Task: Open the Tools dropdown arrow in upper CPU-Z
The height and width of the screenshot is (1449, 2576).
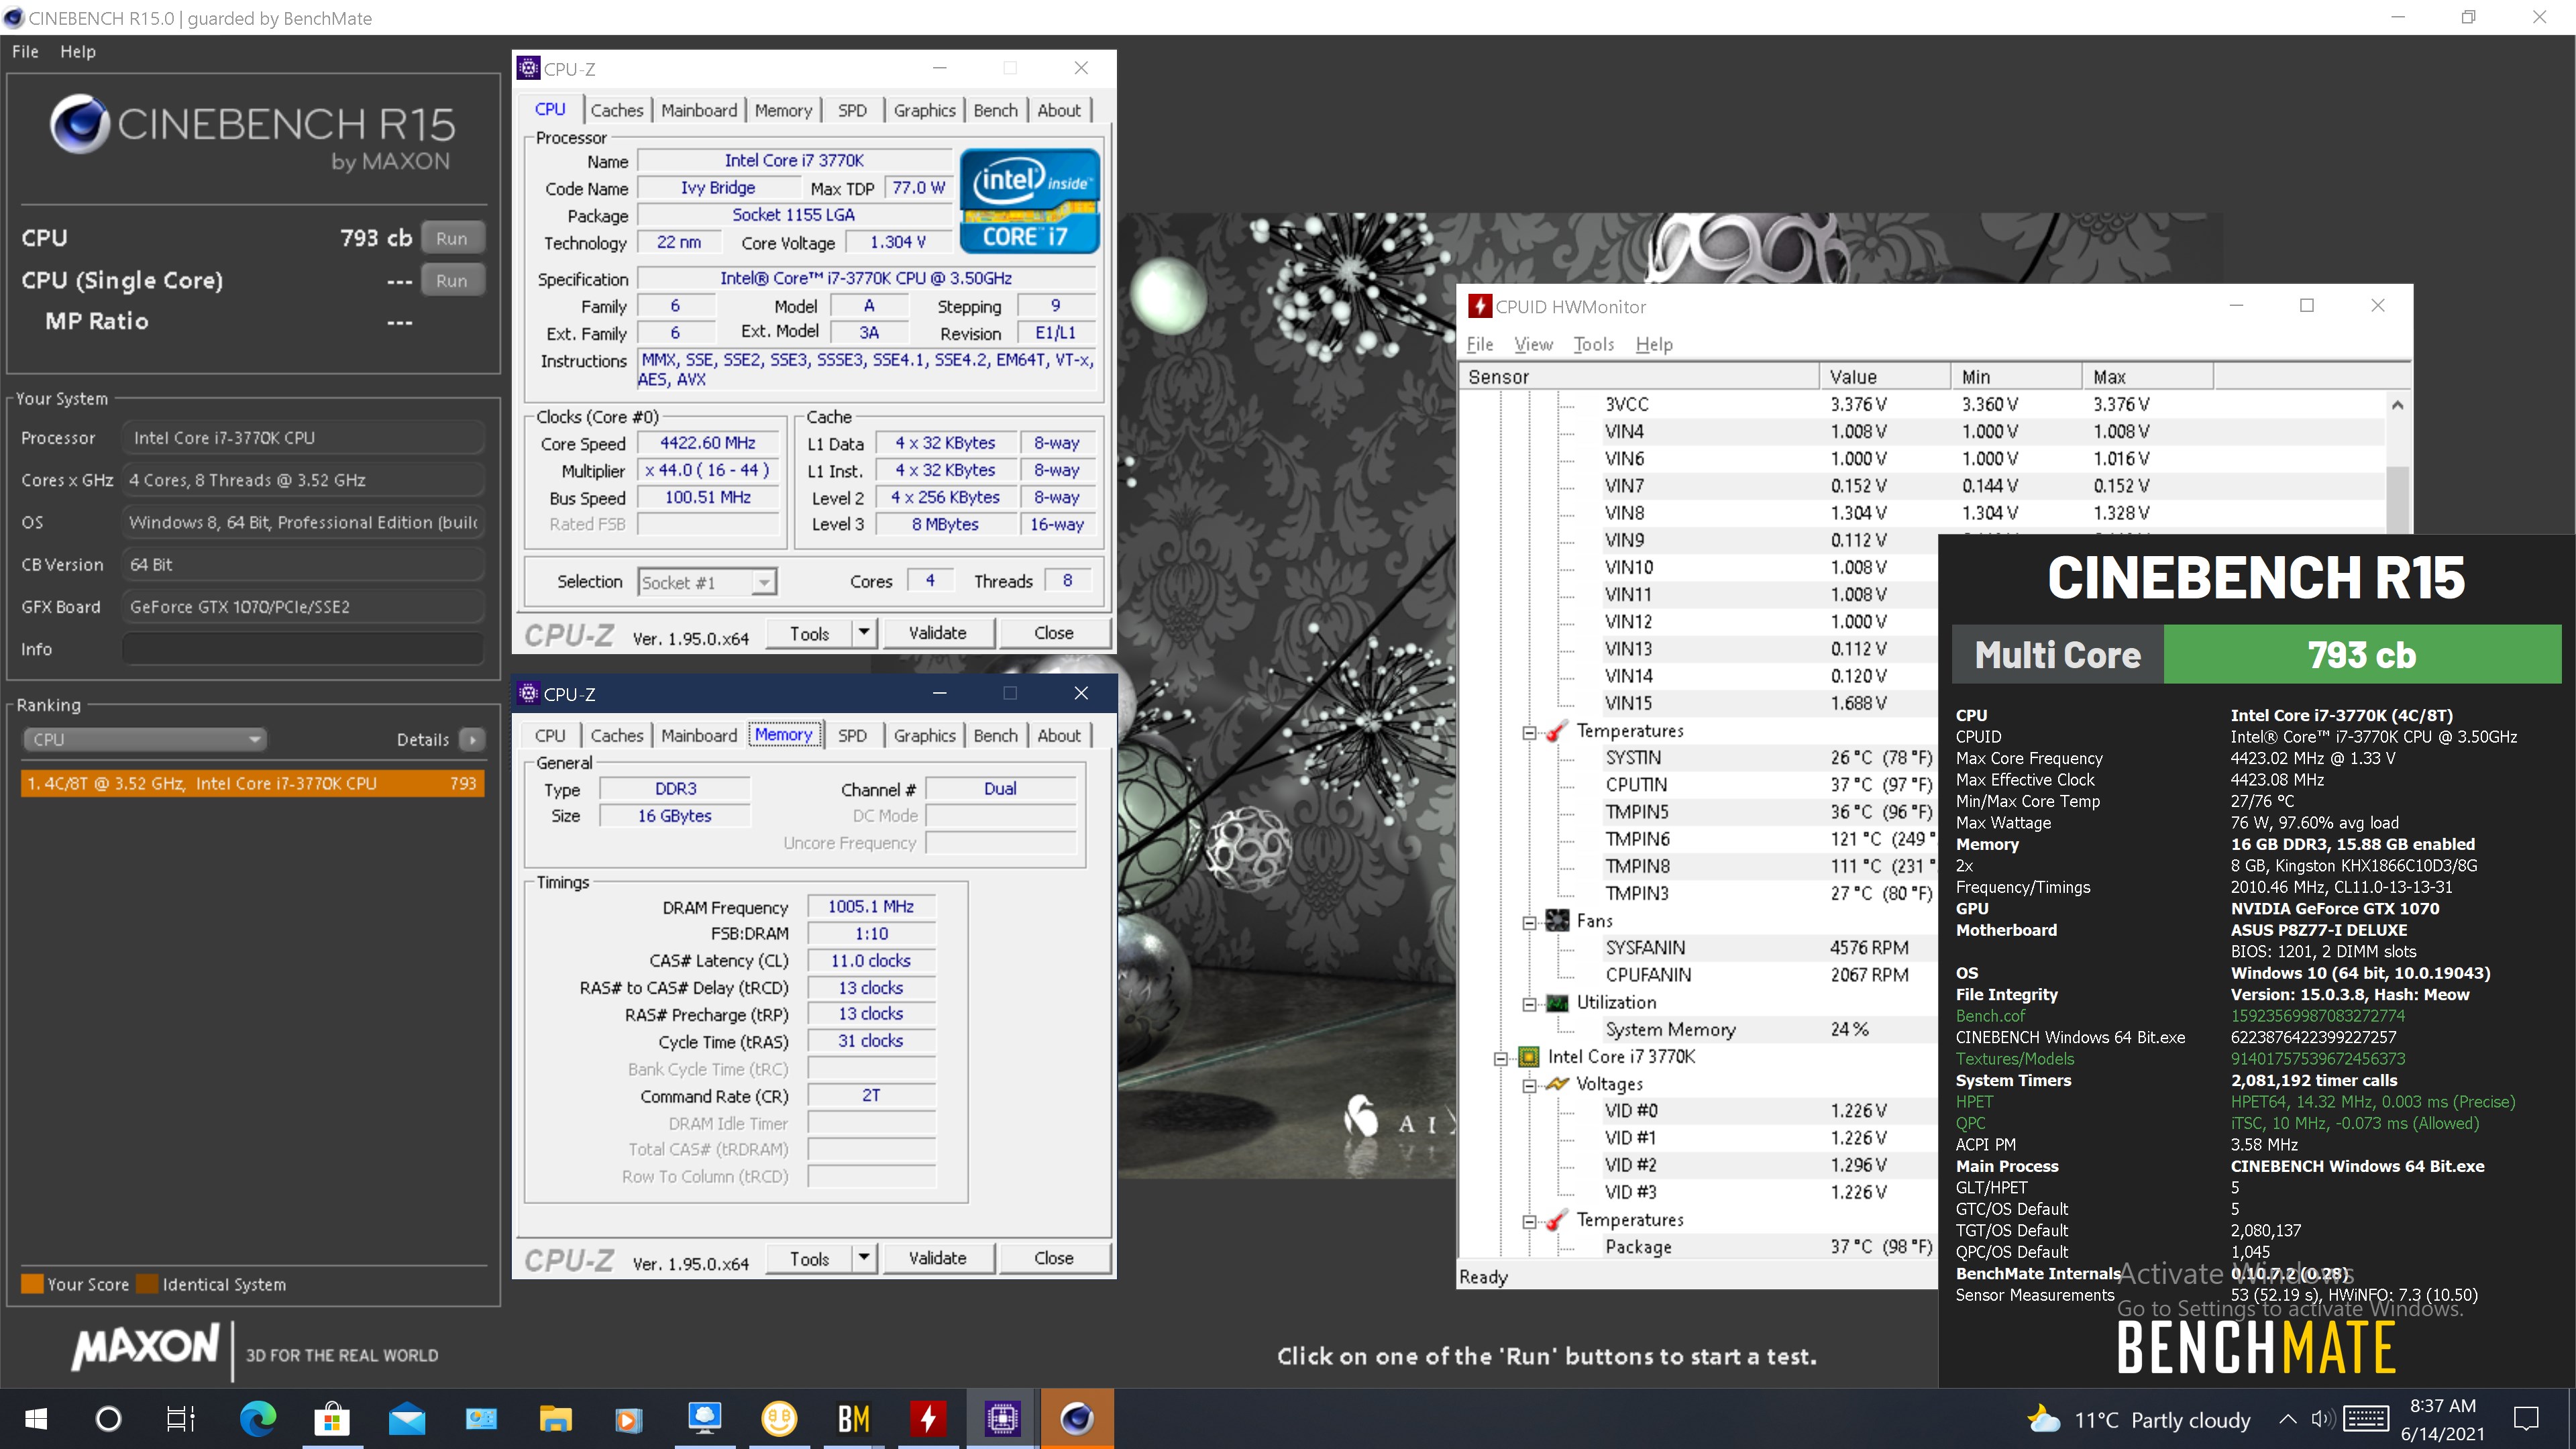Action: click(x=864, y=632)
